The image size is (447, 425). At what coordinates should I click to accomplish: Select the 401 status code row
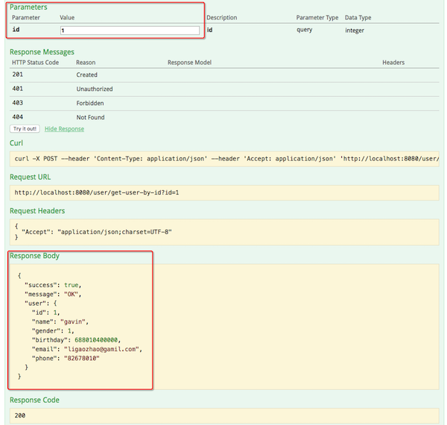click(x=224, y=89)
